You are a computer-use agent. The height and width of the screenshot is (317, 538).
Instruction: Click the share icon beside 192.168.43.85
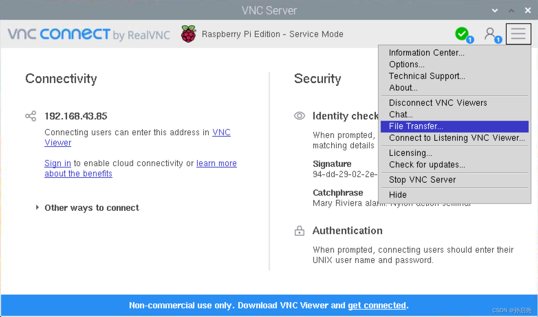coord(31,116)
